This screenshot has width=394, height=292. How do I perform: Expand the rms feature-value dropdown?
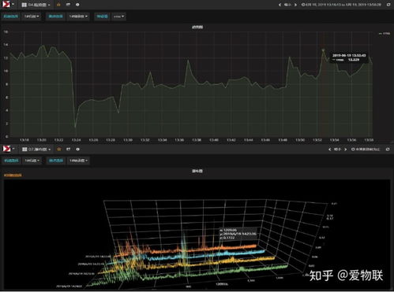[x=118, y=17]
